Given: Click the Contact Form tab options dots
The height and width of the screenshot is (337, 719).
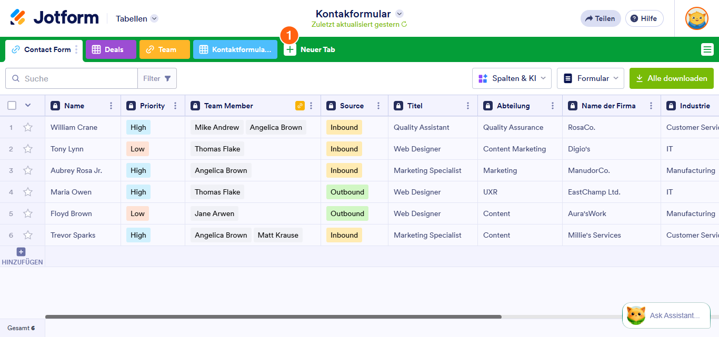Looking at the screenshot, I should (76, 49).
